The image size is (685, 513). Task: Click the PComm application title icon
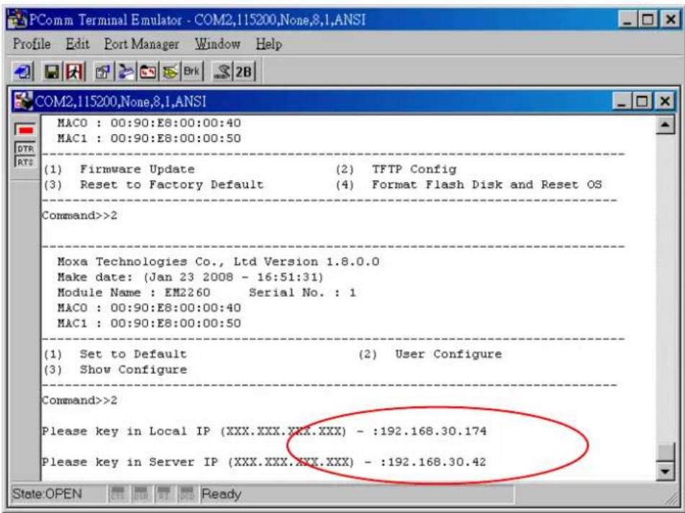[17, 19]
